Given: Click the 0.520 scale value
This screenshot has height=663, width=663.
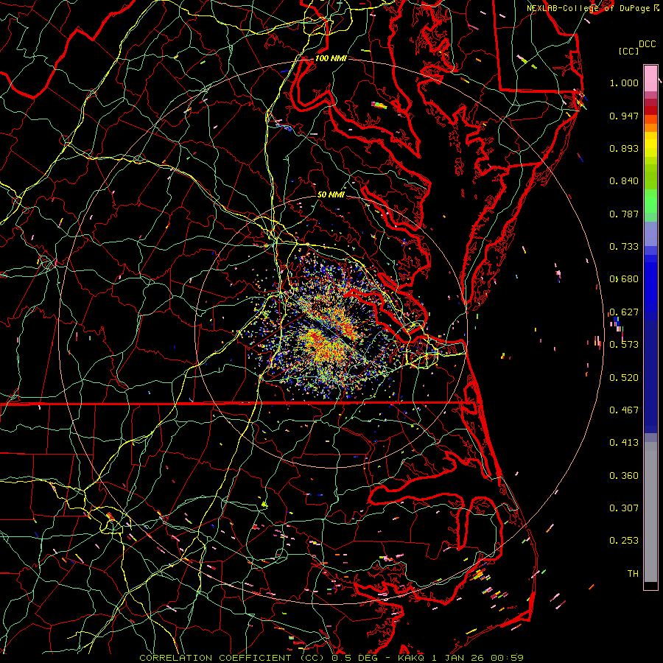Looking at the screenshot, I should pyautogui.click(x=624, y=378).
